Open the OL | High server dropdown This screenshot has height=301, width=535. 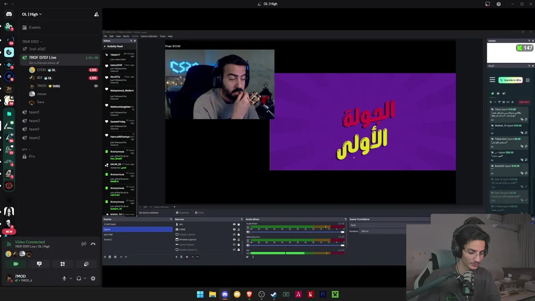click(32, 14)
